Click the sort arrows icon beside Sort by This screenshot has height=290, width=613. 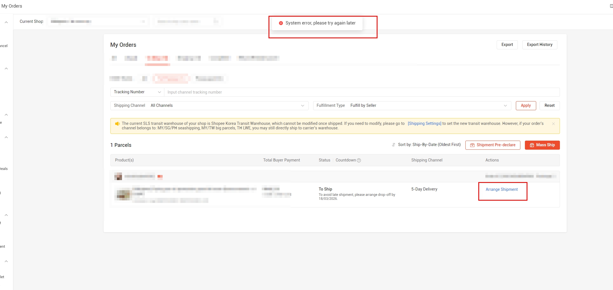pos(393,145)
